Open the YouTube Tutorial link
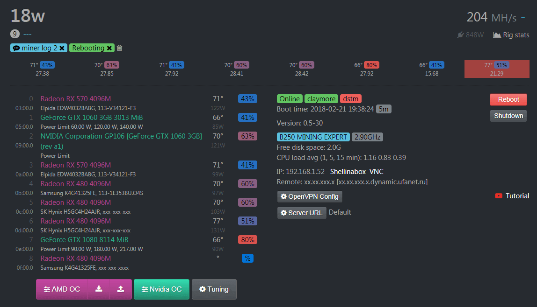 512,196
